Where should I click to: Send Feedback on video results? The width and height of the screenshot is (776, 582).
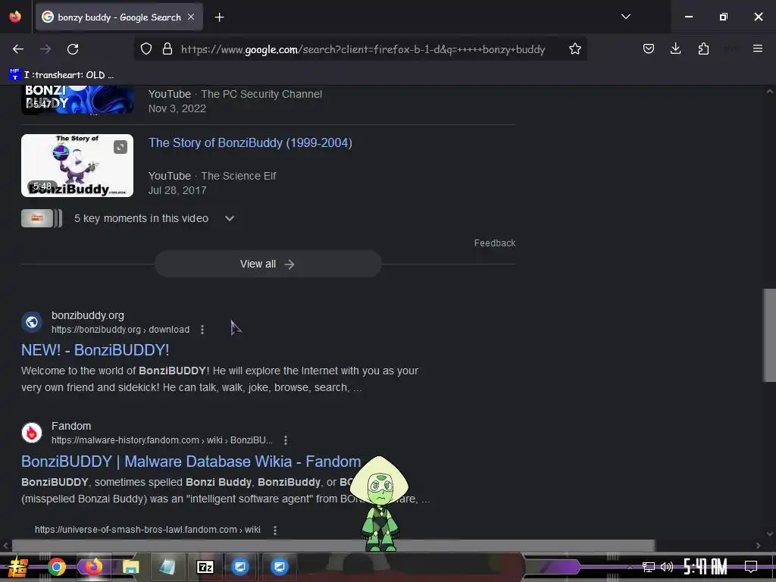coord(494,243)
